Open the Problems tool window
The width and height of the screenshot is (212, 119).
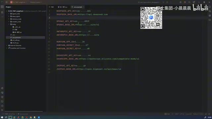pyautogui.click(x=2, y=106)
